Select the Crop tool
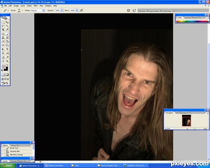The height and width of the screenshot is (168, 210). pos(3,29)
